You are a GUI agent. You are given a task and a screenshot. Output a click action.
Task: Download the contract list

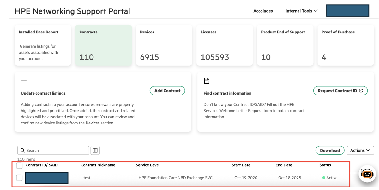pyautogui.click(x=330, y=150)
